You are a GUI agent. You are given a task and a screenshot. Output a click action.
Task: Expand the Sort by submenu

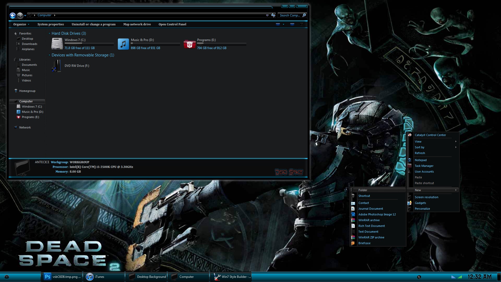pyautogui.click(x=433, y=147)
